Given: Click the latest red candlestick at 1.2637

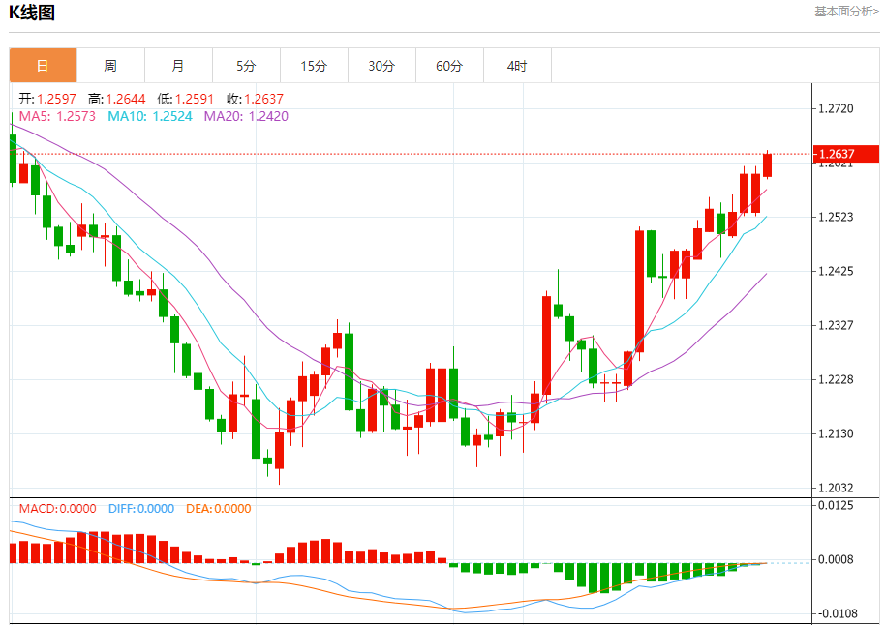Looking at the screenshot, I should click(x=767, y=165).
